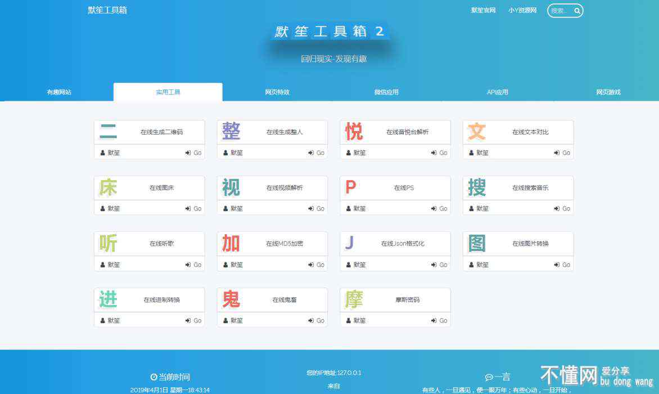Click Go on the 在线搜索音乐 card
Screen dimensions: 659x394
coord(562,209)
